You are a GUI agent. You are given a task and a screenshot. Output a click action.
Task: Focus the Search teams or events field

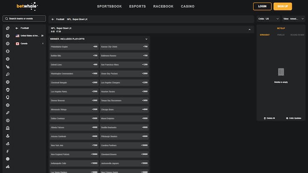click(x=26, y=19)
